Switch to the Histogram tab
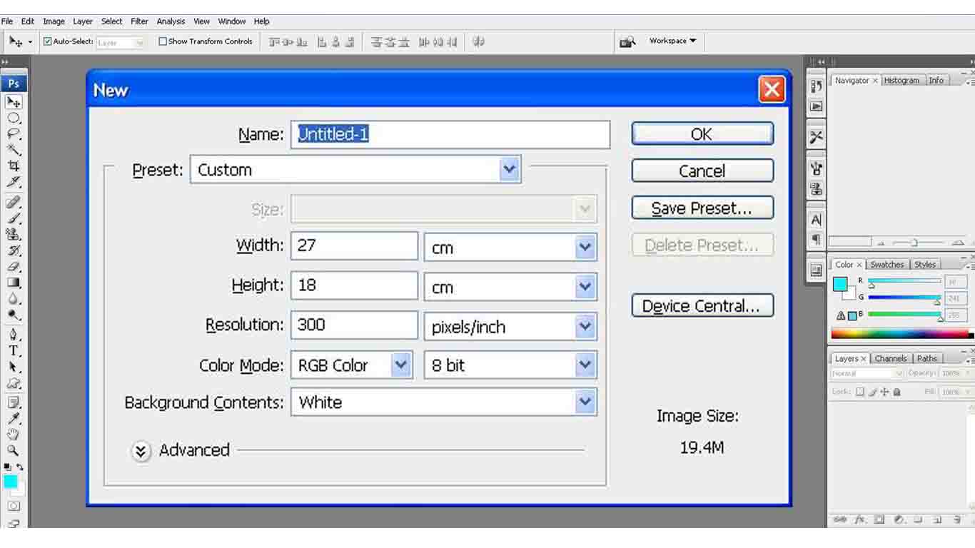 (x=901, y=81)
